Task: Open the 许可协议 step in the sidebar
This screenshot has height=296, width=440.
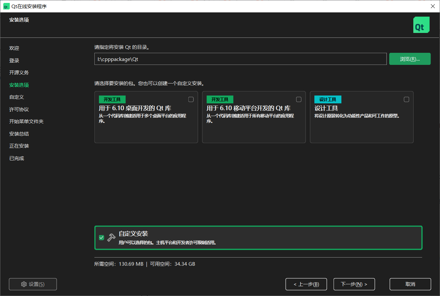Action: pos(19,109)
